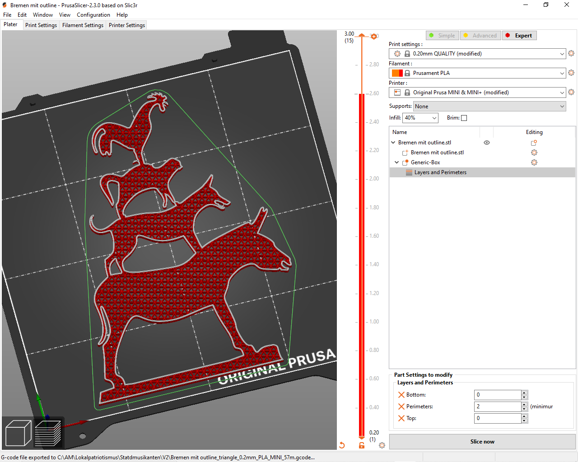Increase Perimeters value with up arrow

[524, 404]
